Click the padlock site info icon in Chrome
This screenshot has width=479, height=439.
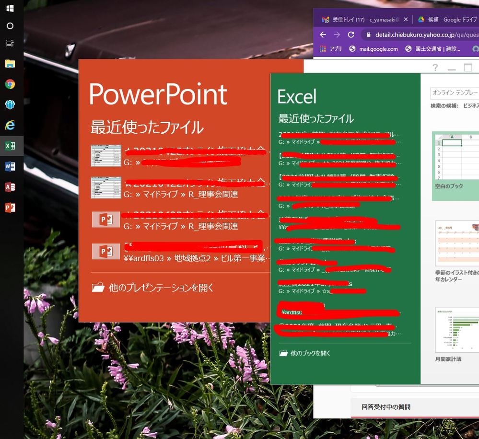[368, 35]
